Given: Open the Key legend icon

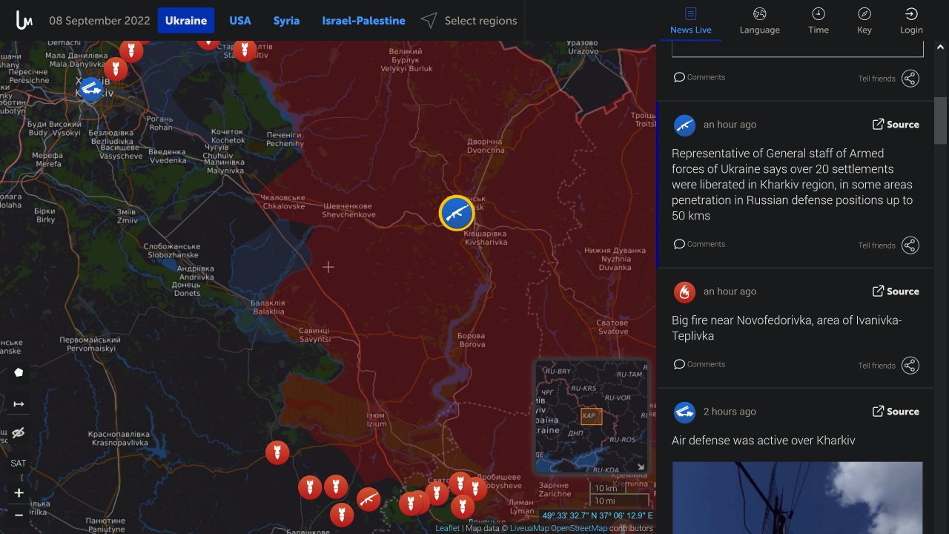Looking at the screenshot, I should [x=864, y=21].
